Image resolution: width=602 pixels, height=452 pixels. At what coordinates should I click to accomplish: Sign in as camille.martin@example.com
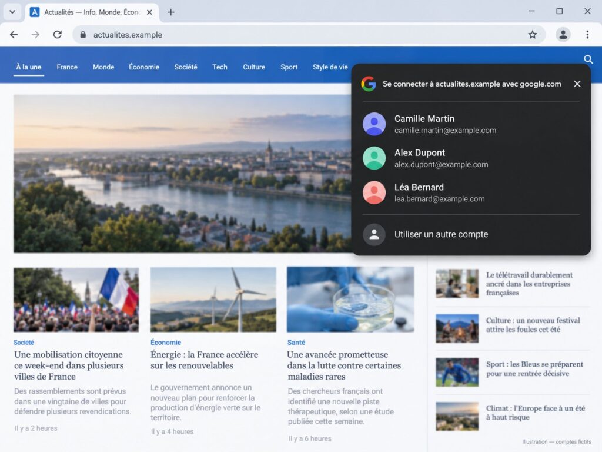471,124
